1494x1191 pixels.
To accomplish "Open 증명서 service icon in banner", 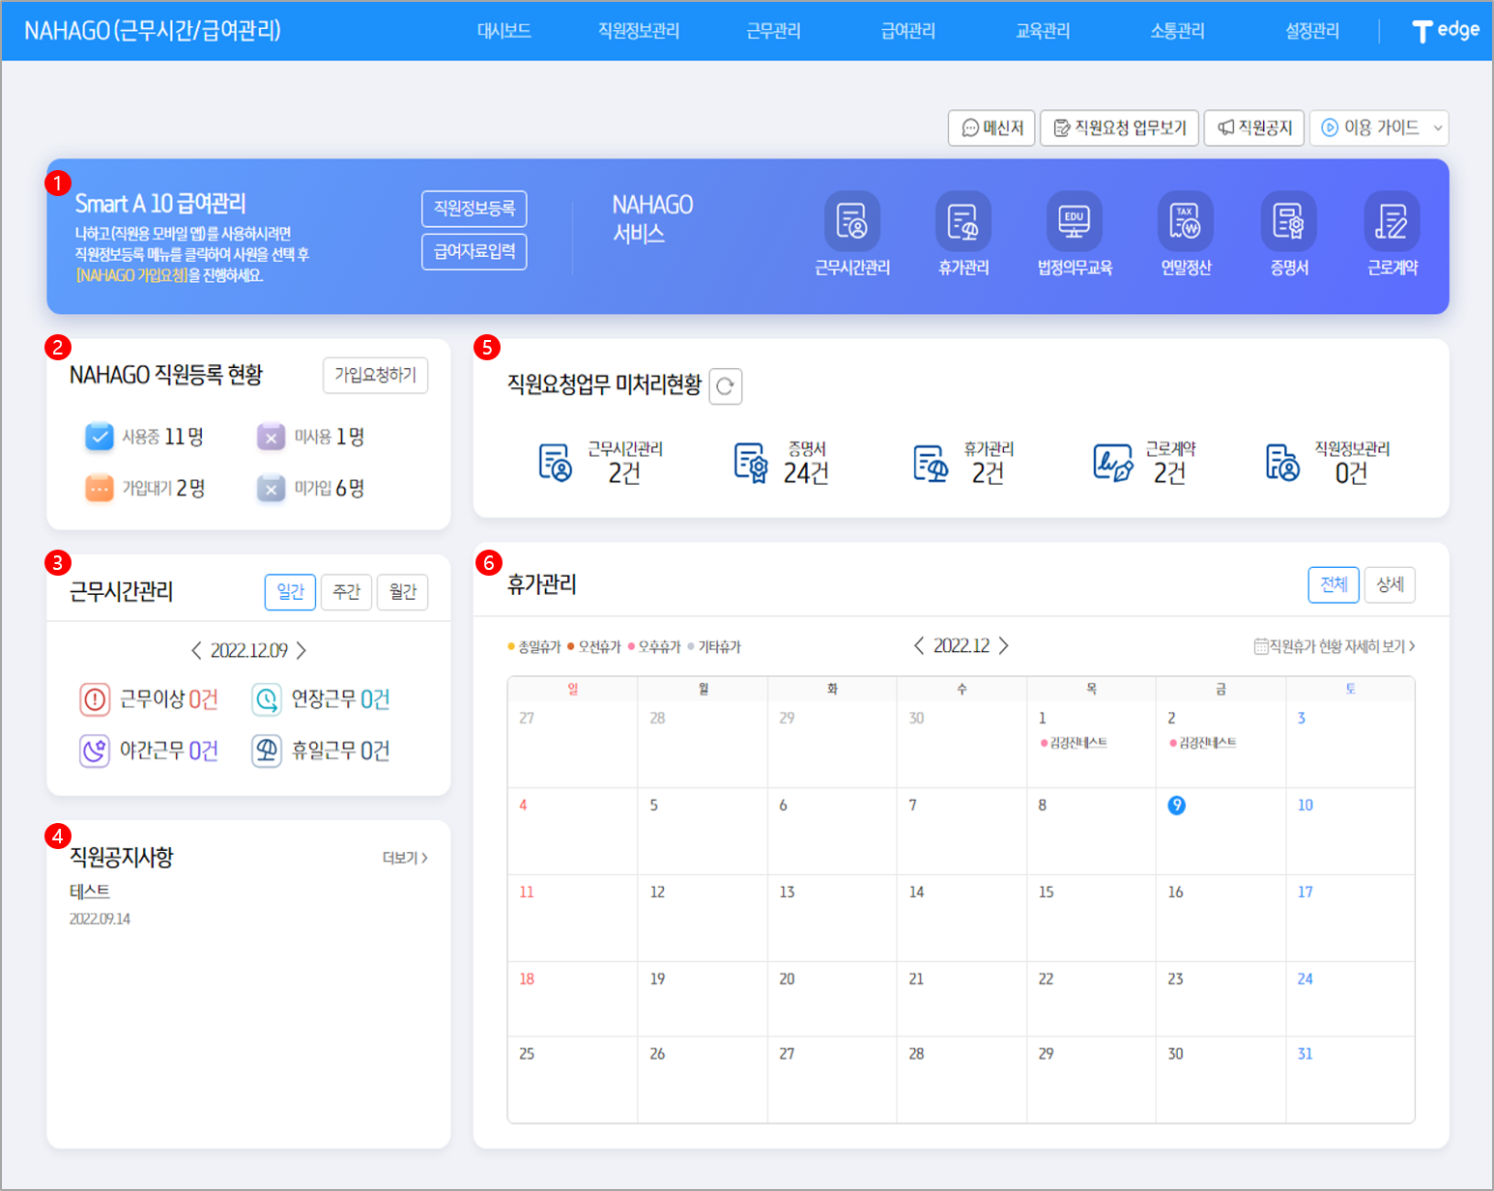I will point(1288,220).
